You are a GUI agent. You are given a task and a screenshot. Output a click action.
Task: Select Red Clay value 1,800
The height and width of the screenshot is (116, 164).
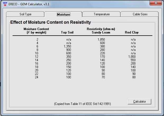[132, 57]
